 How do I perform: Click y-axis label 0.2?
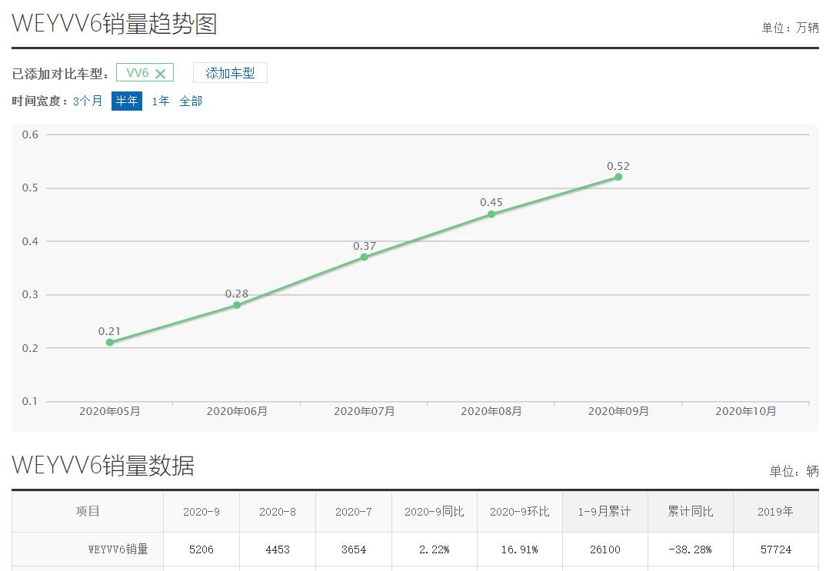coord(30,348)
